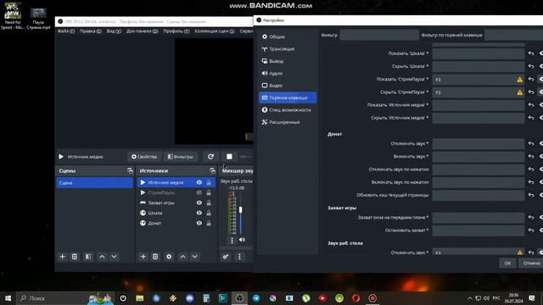543x305 pixels.
Task: Confirm settings with OK button
Action: [x=507, y=263]
